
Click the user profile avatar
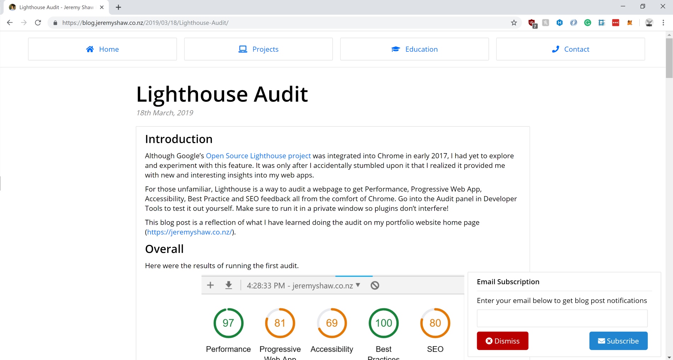pyautogui.click(x=649, y=23)
